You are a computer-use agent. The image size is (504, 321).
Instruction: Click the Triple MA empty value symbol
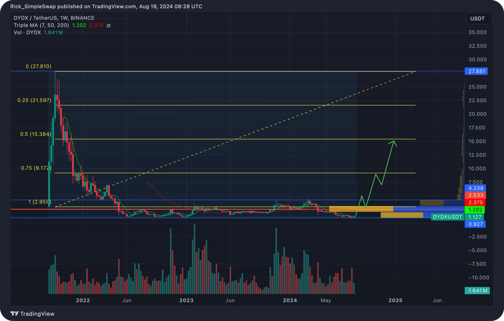[x=108, y=25]
